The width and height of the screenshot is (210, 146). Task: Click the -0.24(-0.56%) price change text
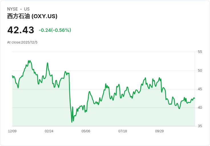point(55,30)
